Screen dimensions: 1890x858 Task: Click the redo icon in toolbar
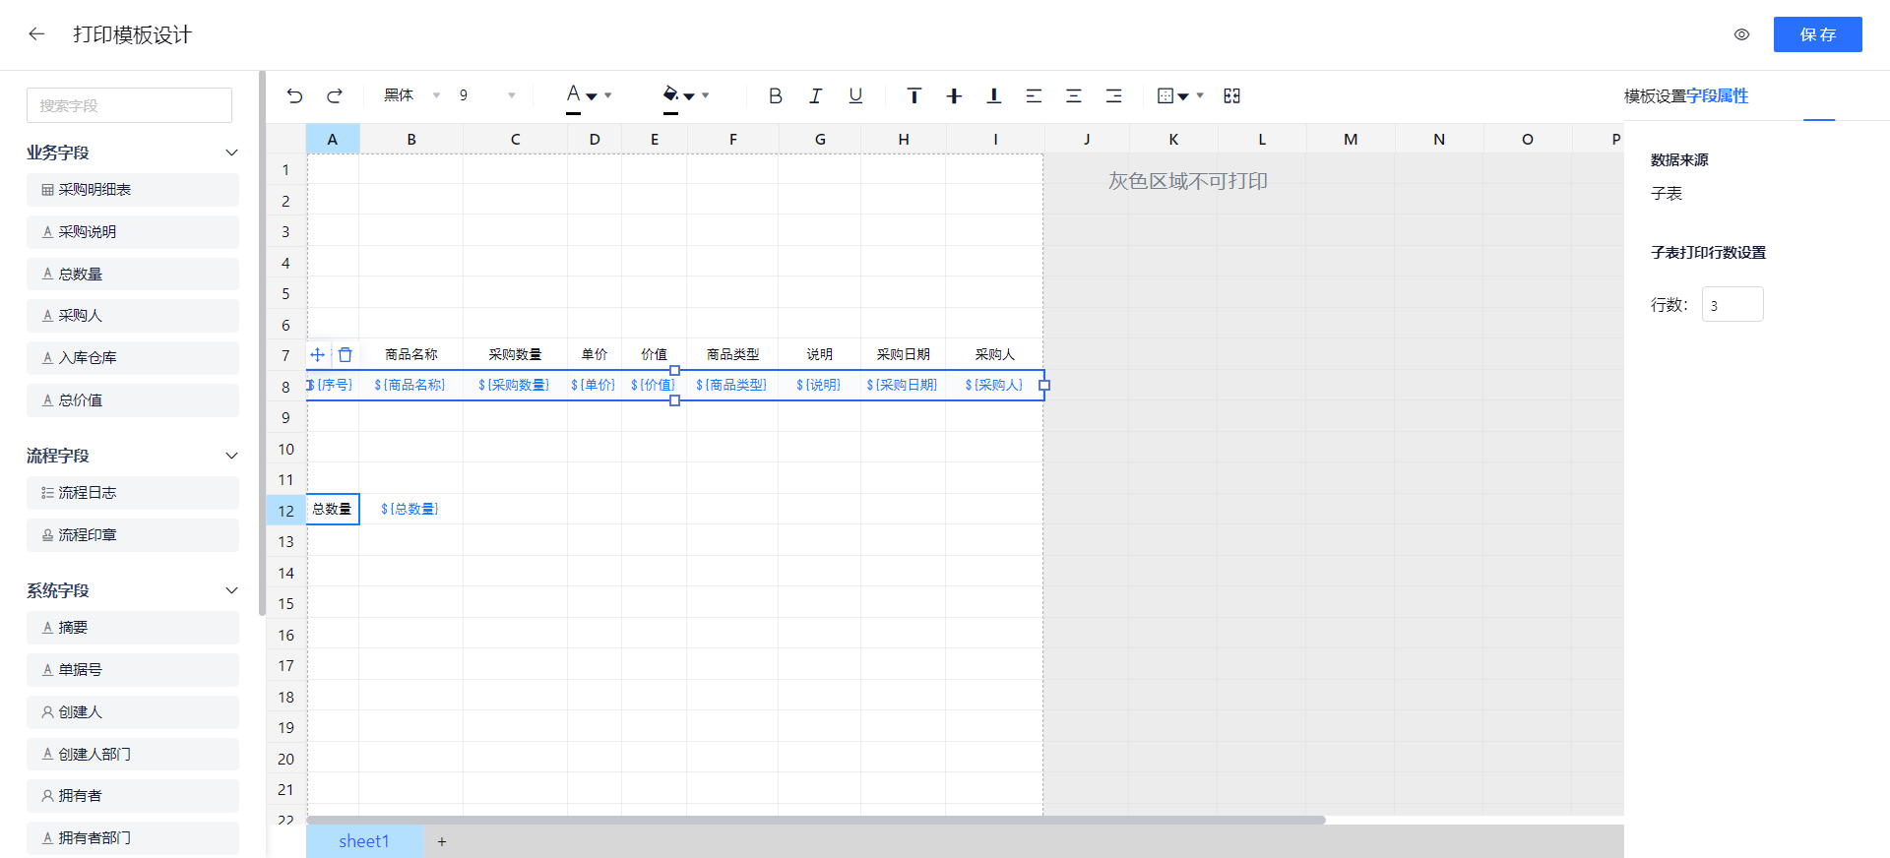pyautogui.click(x=335, y=95)
